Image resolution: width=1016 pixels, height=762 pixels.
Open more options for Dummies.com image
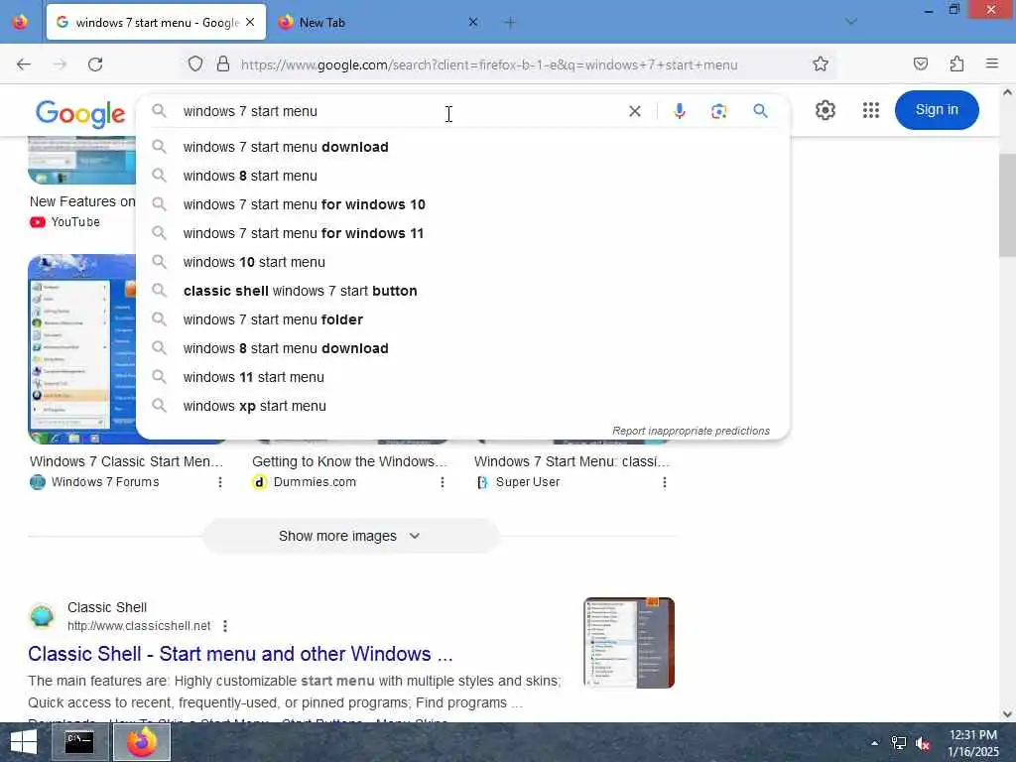click(x=442, y=482)
